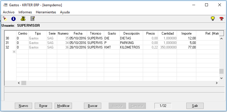Click the flashlight search toolbar icon
The height and width of the screenshot is (112, 227).
pos(5,19)
